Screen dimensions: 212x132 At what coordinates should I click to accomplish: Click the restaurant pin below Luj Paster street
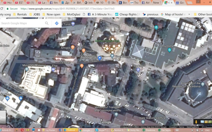point(82,66)
